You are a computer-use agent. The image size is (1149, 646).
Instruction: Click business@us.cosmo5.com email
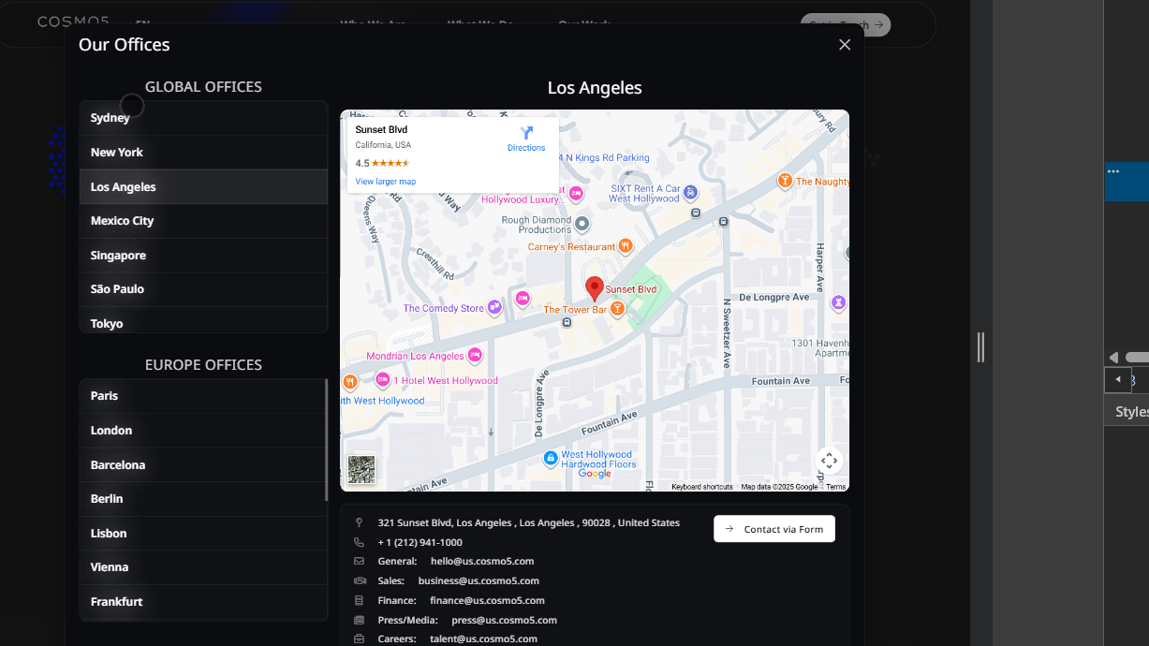click(479, 580)
